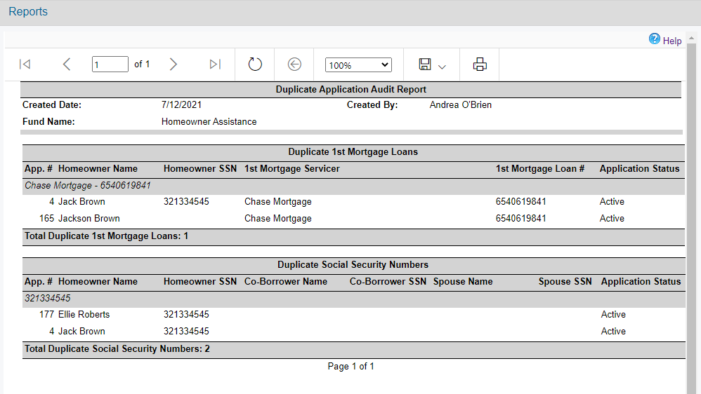Go to the next report page
This screenshot has width=701, height=394.
click(x=173, y=64)
